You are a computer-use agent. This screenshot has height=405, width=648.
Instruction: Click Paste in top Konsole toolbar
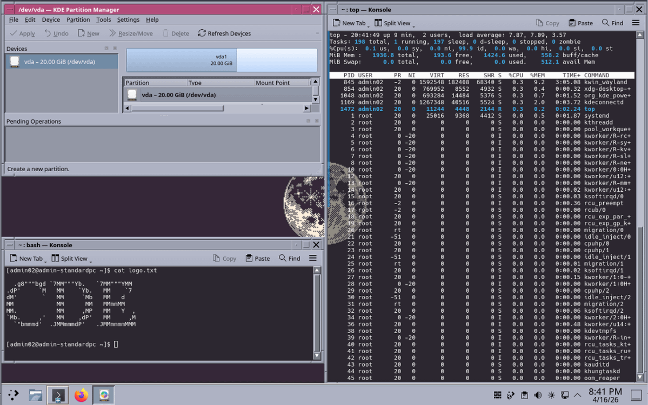(580, 23)
